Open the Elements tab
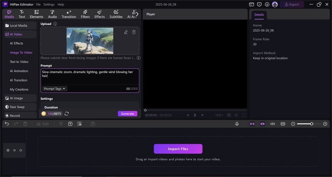Image resolution: width=332 pixels, height=177 pixels. [37, 14]
